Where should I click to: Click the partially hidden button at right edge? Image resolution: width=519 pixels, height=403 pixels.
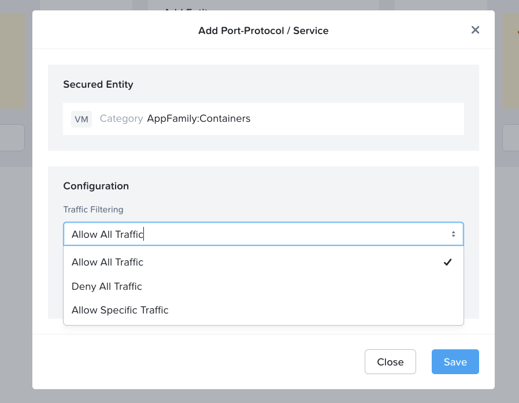point(510,138)
